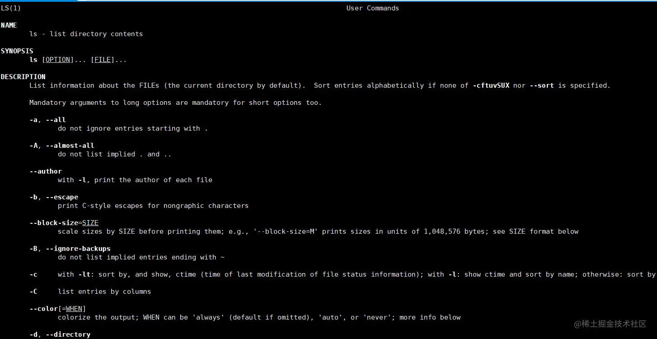
Task: Click the uppercase '-C' option flag
Action: point(33,292)
